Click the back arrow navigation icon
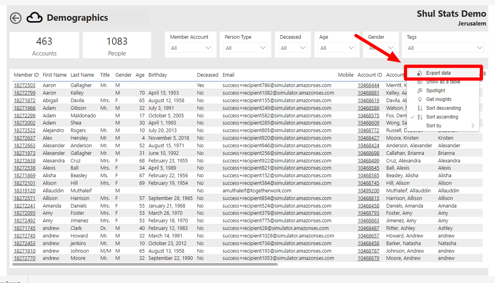The image size is (495, 283). tap(15, 18)
